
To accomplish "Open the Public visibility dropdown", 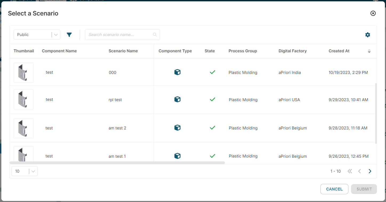I will point(37,35).
